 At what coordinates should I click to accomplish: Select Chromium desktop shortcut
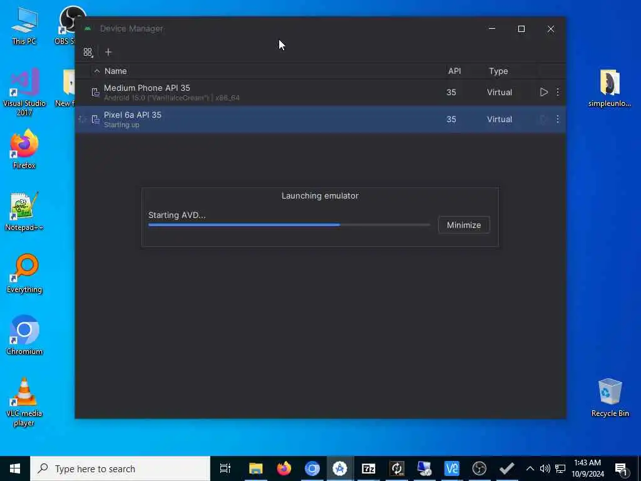point(24,336)
